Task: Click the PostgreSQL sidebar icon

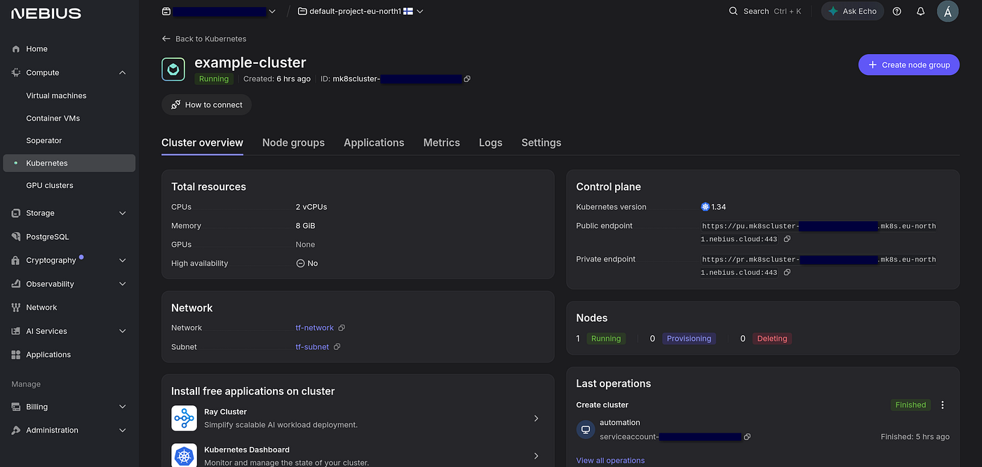Action: 16,237
